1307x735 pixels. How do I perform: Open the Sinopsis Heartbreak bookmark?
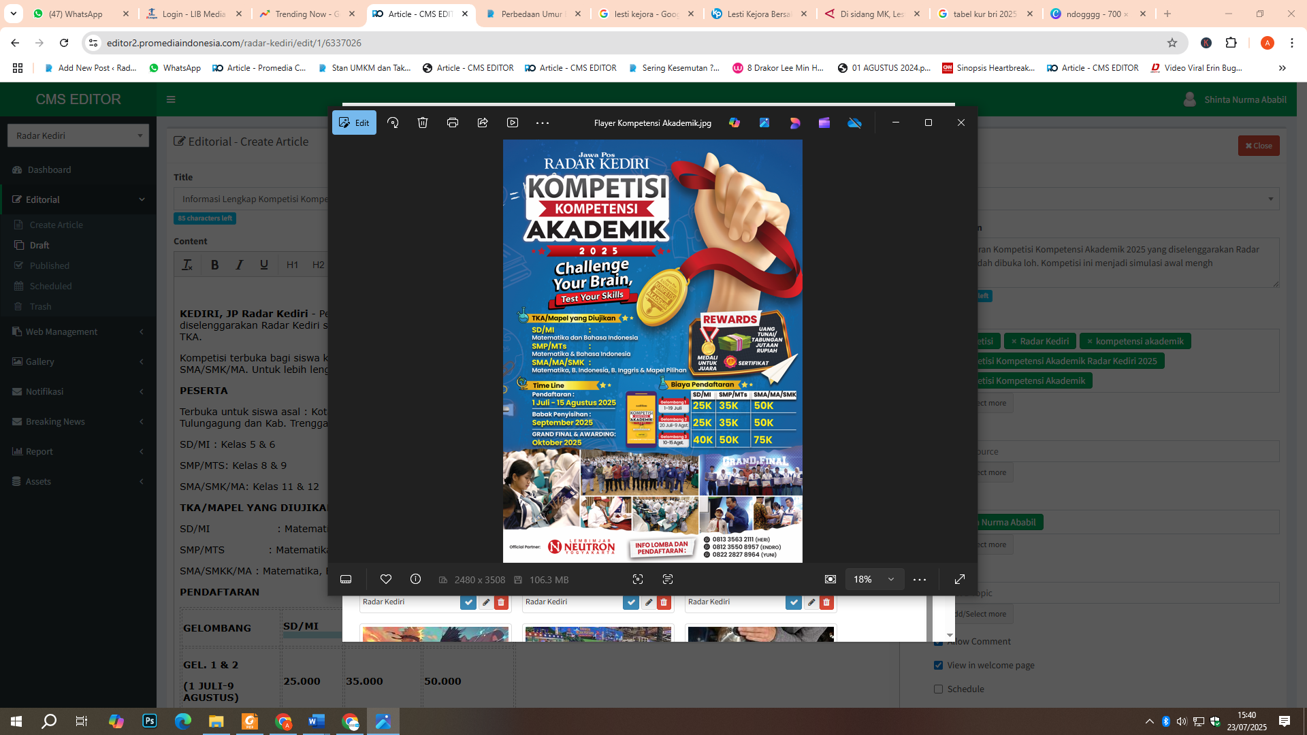(x=988, y=68)
